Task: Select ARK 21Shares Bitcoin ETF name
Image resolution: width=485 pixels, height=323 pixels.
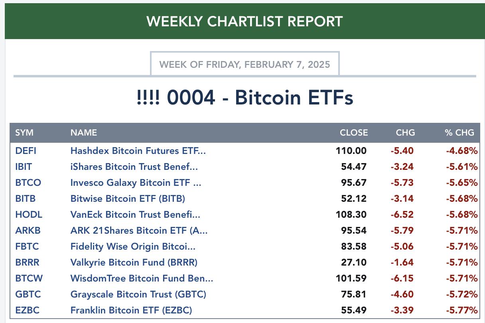Action: (139, 230)
